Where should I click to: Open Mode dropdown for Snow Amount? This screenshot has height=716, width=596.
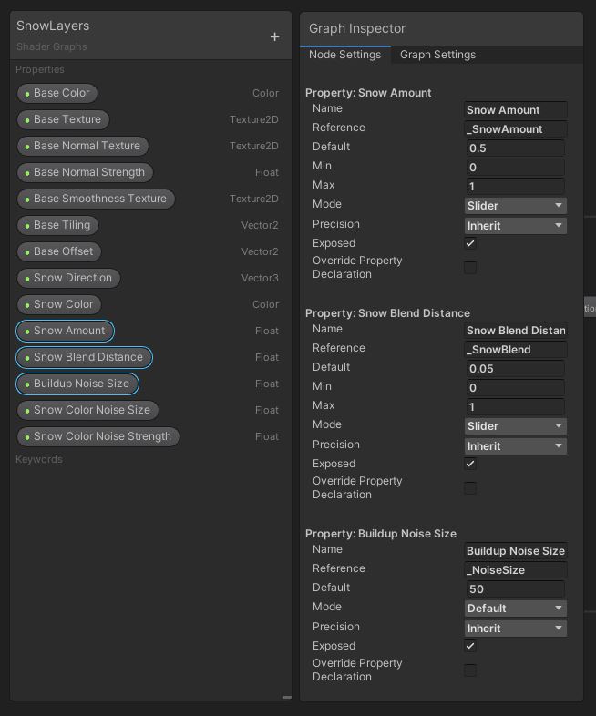click(x=515, y=206)
